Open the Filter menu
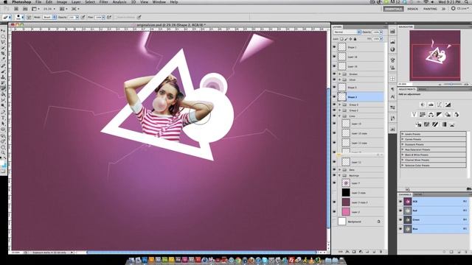This screenshot has height=265, width=472. point(103,2)
